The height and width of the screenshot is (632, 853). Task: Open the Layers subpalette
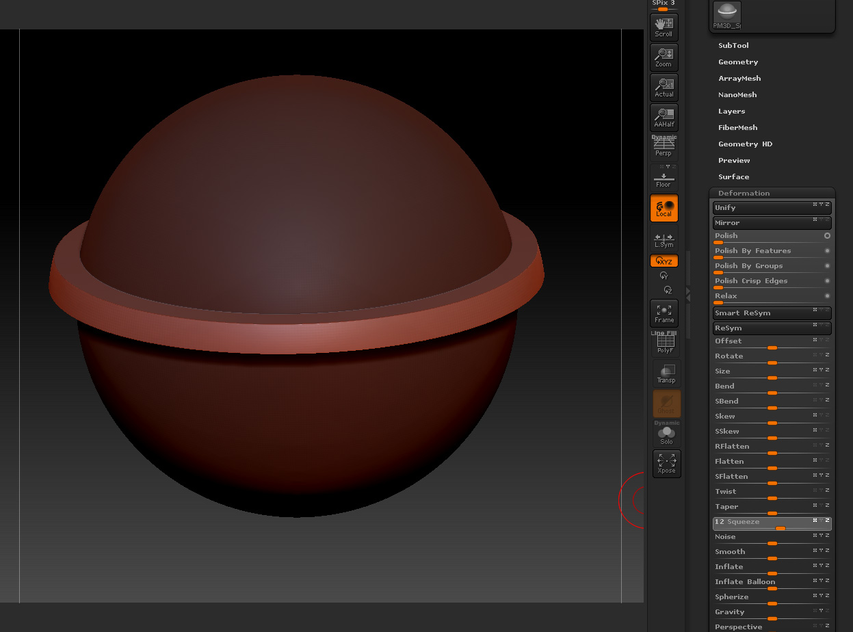coord(731,111)
